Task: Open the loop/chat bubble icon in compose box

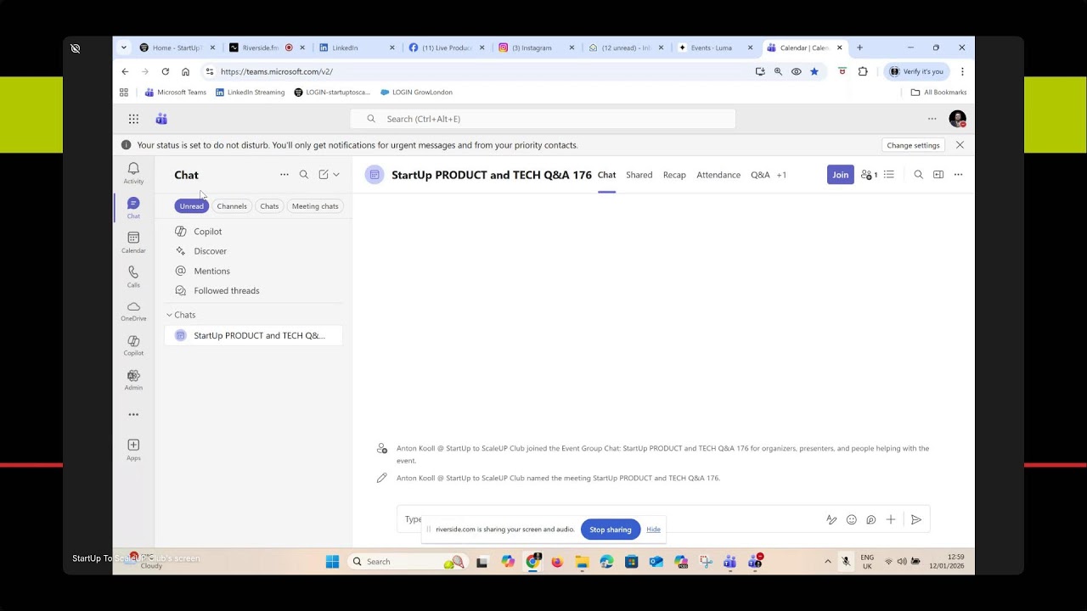Action: [x=871, y=519]
